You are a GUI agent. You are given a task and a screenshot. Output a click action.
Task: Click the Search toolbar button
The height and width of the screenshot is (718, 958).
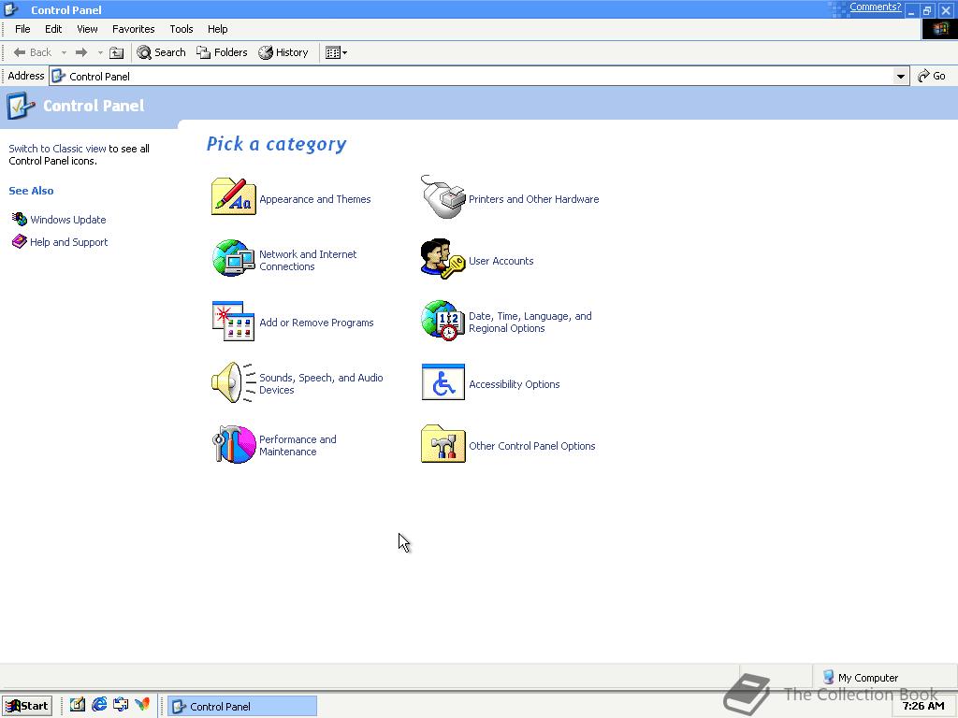pyautogui.click(x=161, y=52)
